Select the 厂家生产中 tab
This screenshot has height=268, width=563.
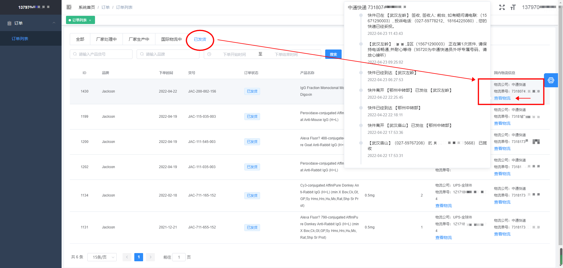[139, 39]
